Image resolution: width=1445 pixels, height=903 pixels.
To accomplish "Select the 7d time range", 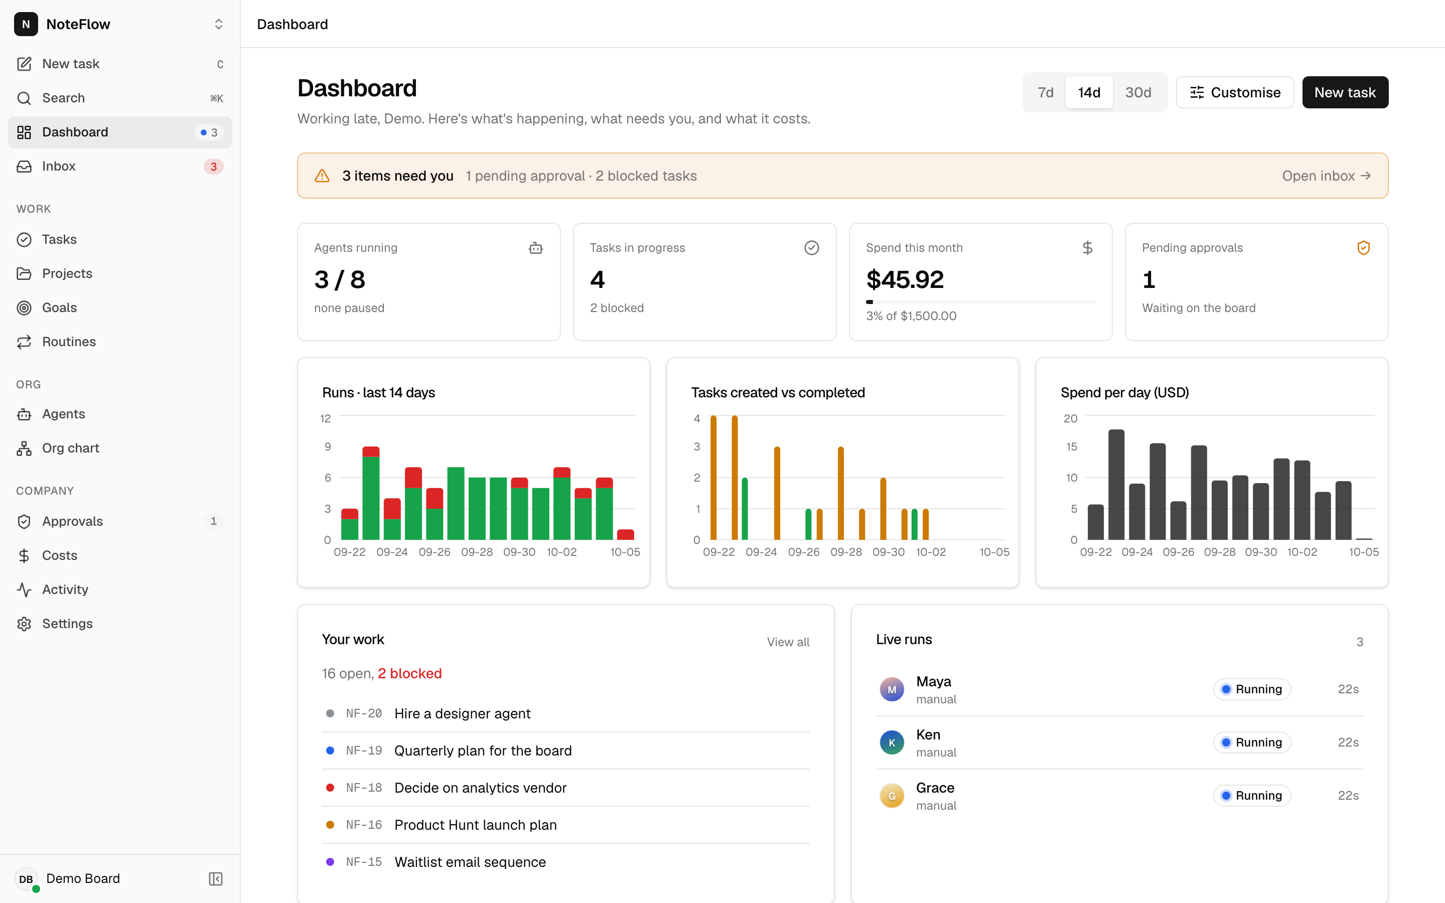I will [x=1045, y=93].
